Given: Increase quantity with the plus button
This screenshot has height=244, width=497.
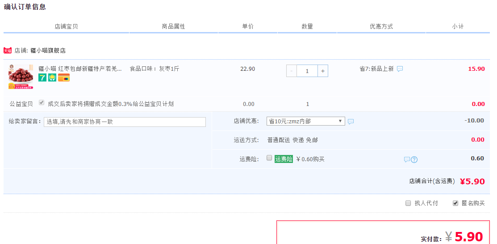Looking at the screenshot, I should [x=323, y=71].
